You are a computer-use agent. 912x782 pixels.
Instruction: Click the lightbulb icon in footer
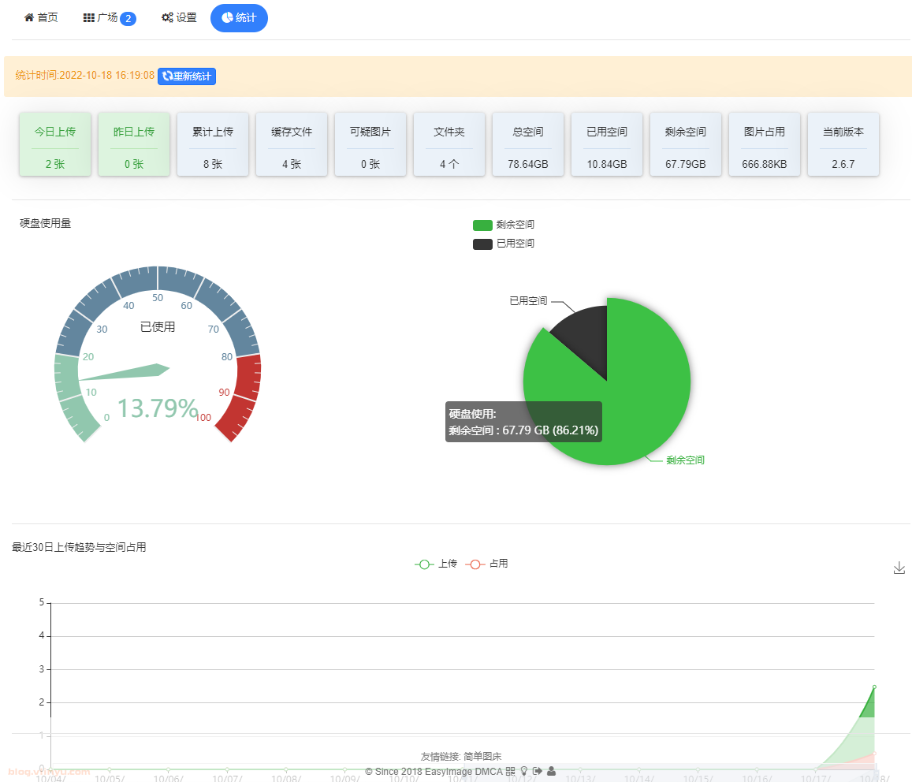523,771
